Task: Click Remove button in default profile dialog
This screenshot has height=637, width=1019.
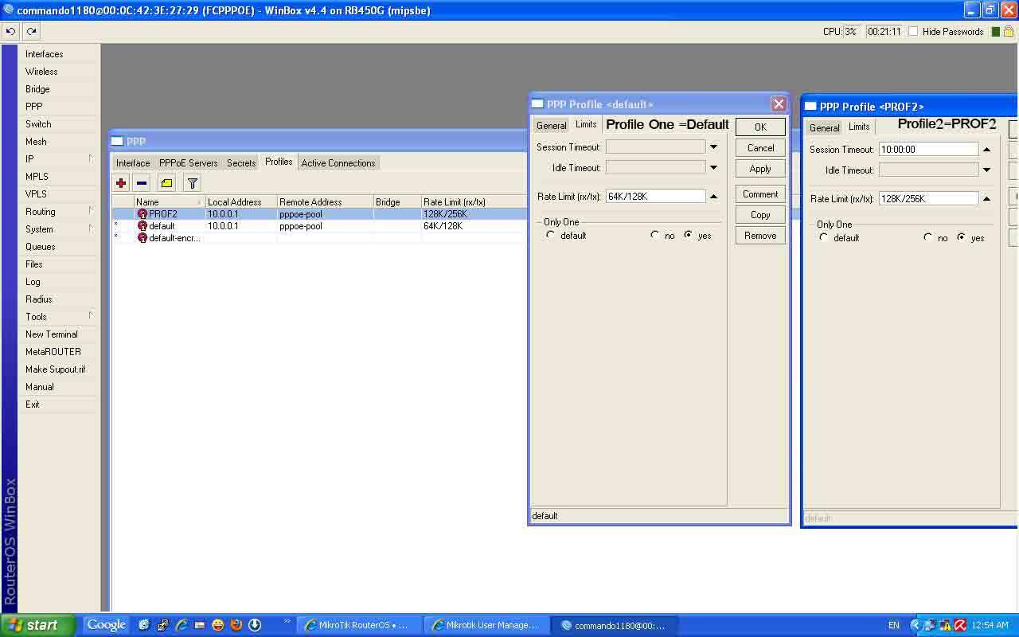Action: point(760,236)
